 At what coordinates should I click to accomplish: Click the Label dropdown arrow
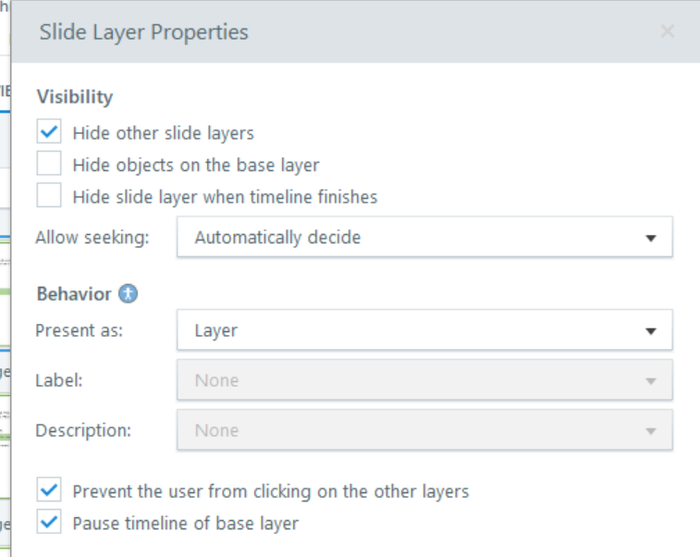pos(651,381)
